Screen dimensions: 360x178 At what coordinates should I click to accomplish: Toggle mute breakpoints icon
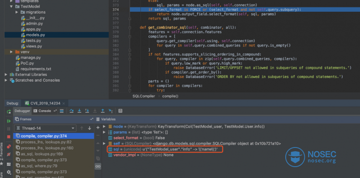(9, 154)
